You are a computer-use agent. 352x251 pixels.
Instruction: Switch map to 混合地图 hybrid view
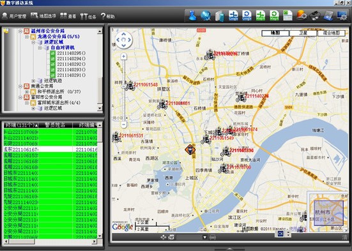(x=331, y=33)
